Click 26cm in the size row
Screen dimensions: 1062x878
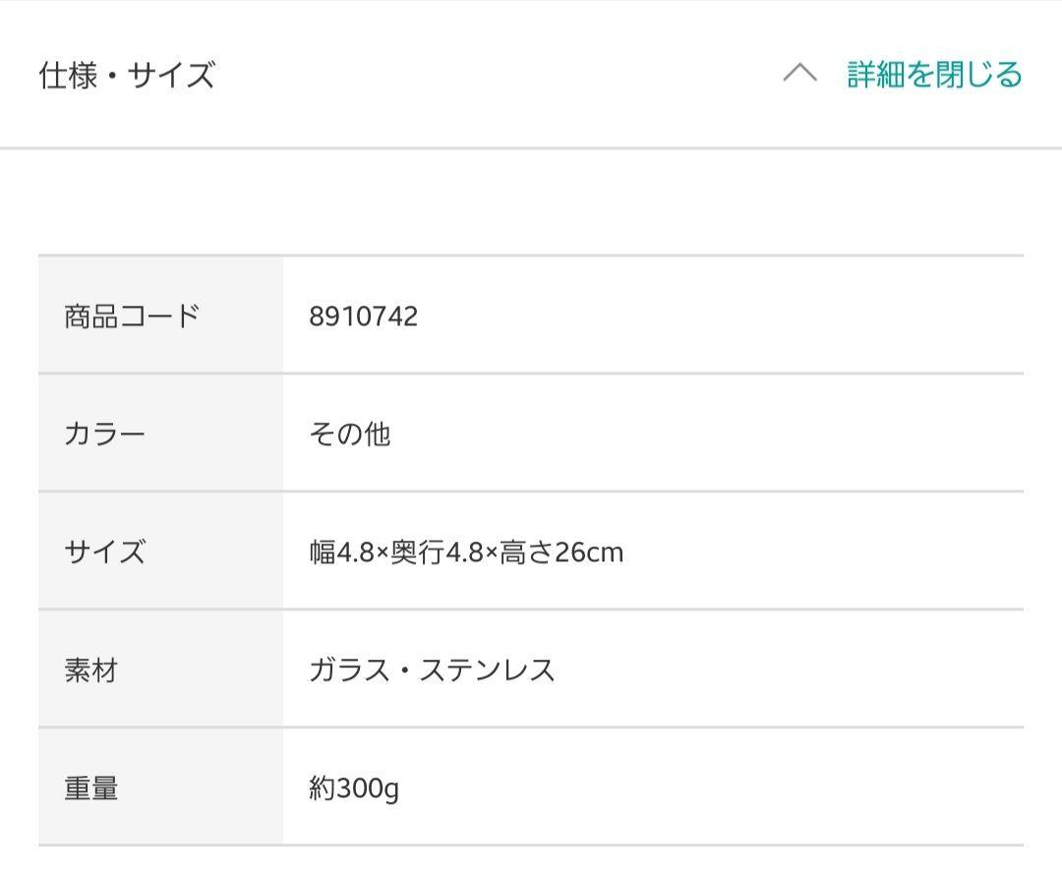tap(589, 553)
